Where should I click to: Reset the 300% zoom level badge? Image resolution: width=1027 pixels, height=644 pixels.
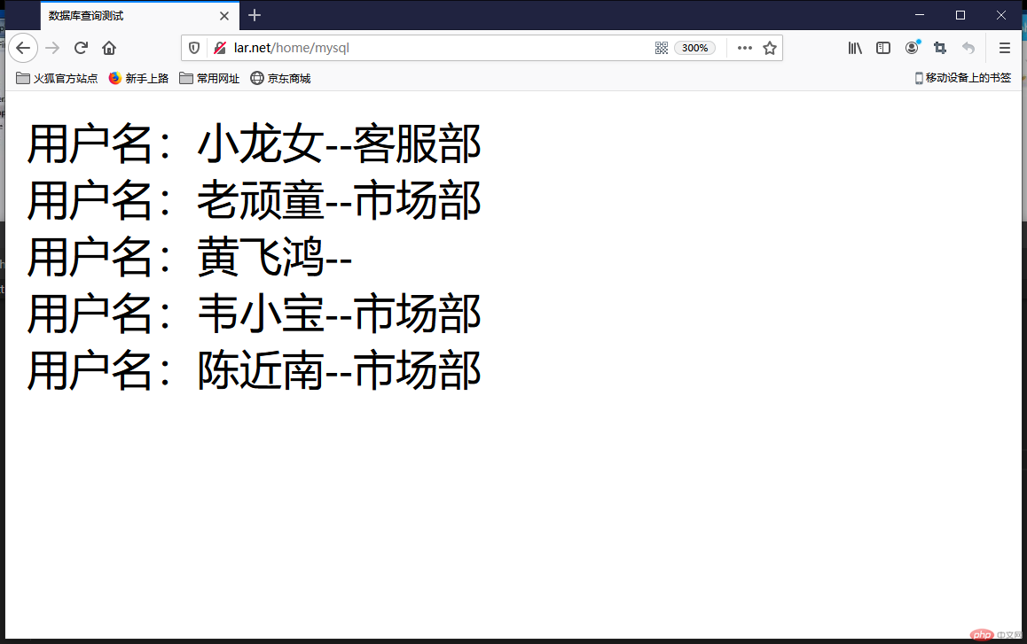694,48
